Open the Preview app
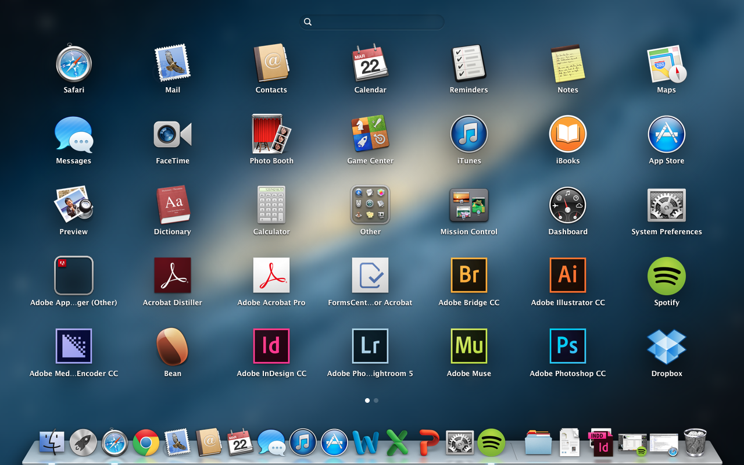 [x=74, y=205]
